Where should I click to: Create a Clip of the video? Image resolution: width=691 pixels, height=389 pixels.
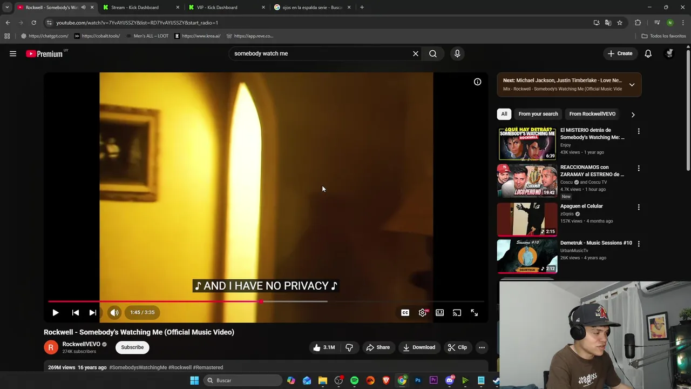457,347
